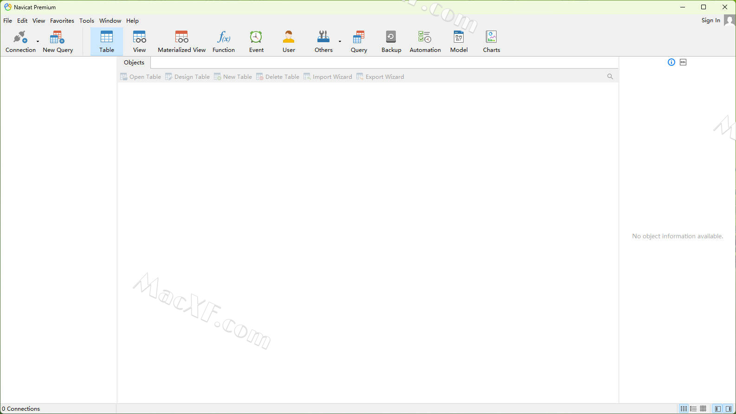Expand the Others dropdown arrow
This screenshot has height=414, width=736.
click(340, 41)
